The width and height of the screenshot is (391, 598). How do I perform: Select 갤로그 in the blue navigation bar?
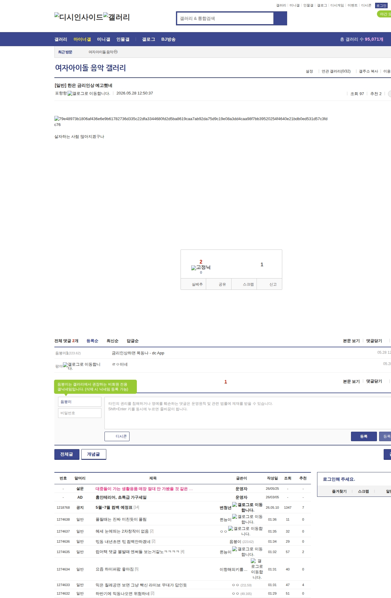pos(148,39)
